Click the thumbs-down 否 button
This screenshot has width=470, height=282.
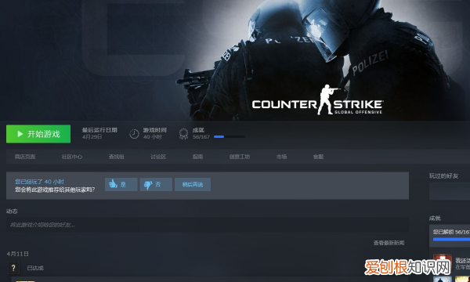[156, 184]
